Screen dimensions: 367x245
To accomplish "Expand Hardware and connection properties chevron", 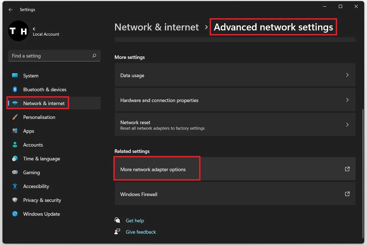I will [347, 100].
